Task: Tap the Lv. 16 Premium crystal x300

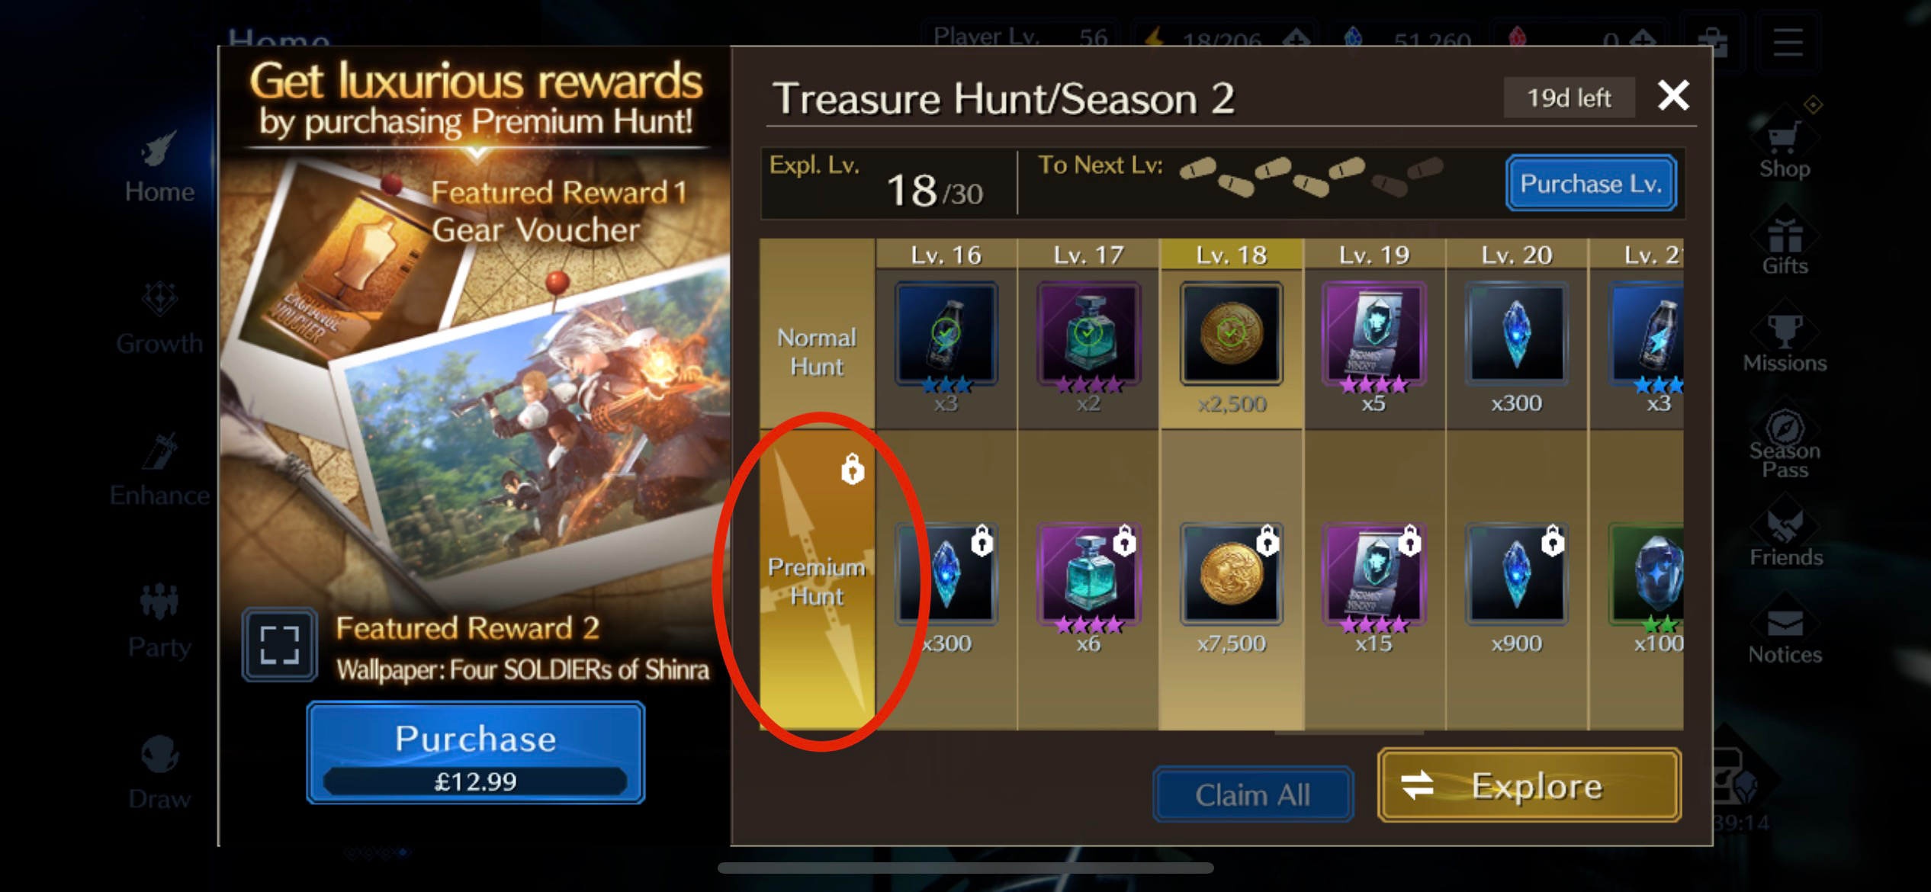Action: click(x=946, y=574)
